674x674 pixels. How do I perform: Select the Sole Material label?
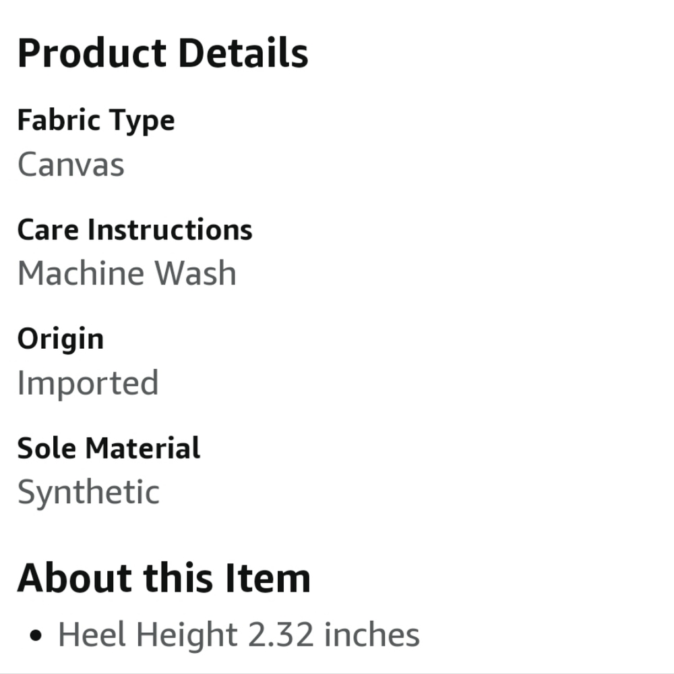(109, 448)
